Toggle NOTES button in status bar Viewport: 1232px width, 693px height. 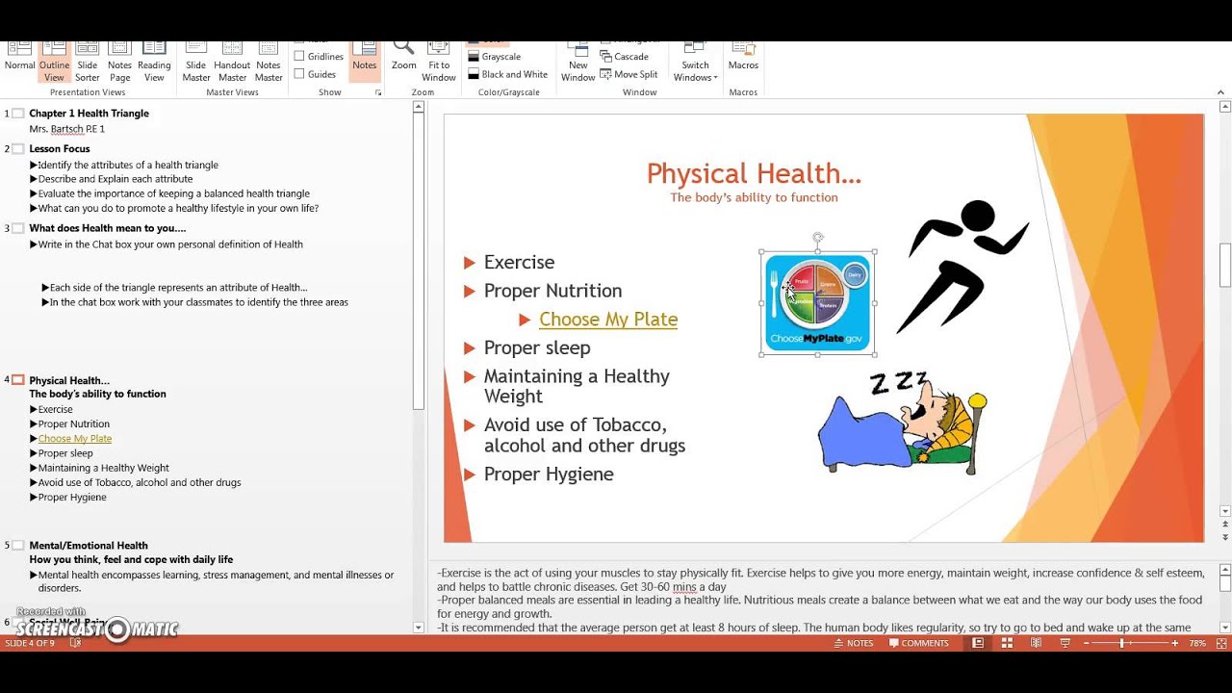(854, 643)
